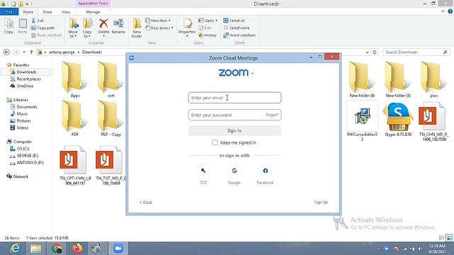Expand the address bar history dropdown
The width and height of the screenshot is (454, 255).
(x=367, y=52)
